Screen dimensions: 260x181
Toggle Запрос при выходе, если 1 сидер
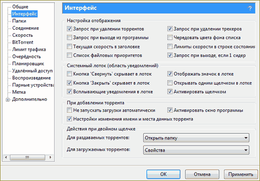click(169, 55)
